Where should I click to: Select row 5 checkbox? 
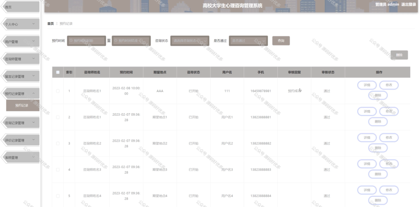tap(58, 196)
